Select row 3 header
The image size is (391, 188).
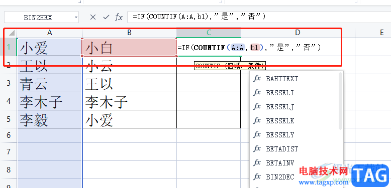(9, 83)
